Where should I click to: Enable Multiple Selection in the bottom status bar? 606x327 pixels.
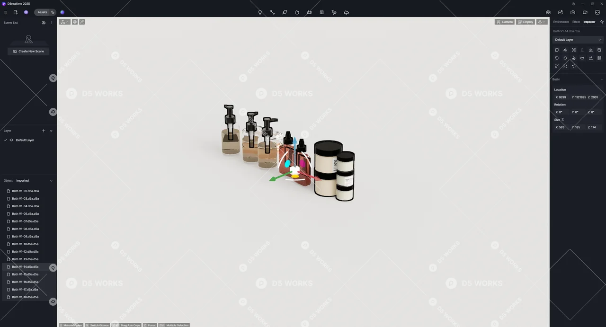(x=176, y=325)
